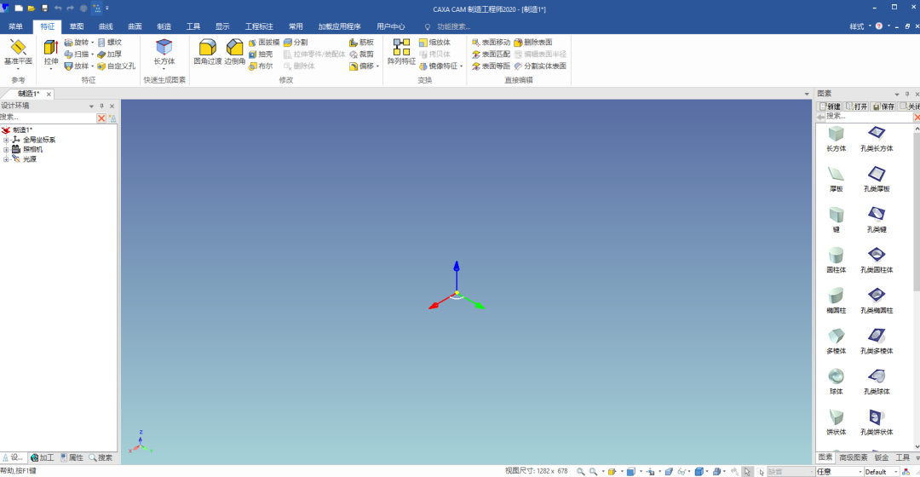
Task: Click the 表面移动 move face tool
Action: click(x=492, y=43)
